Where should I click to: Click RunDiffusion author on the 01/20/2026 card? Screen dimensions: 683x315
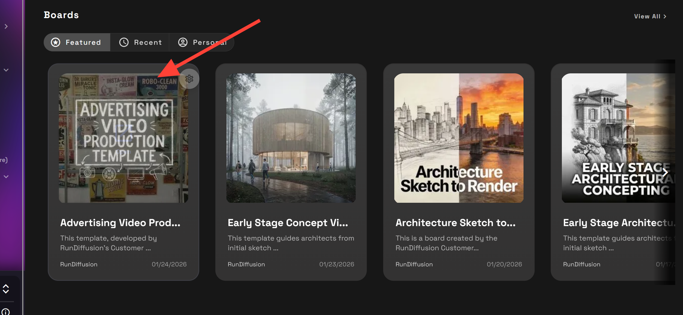pyautogui.click(x=414, y=264)
